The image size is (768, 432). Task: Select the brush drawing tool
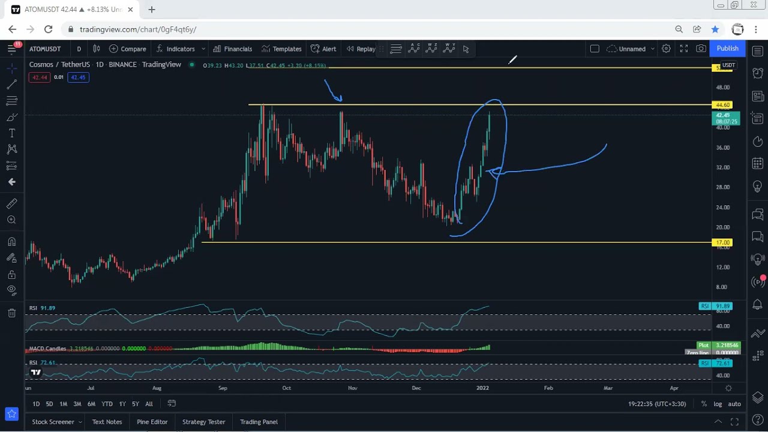(x=11, y=117)
